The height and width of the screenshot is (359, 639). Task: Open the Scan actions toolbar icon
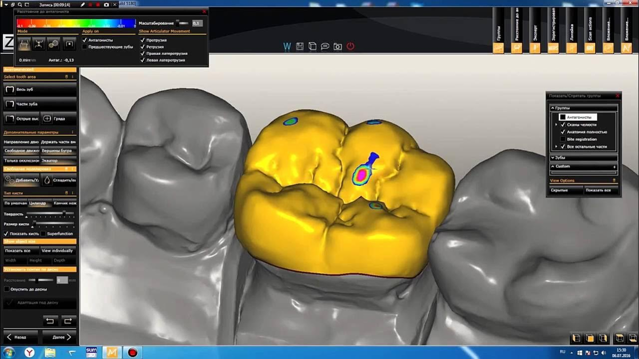pos(590,48)
